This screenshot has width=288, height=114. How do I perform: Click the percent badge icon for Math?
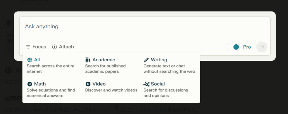click(x=30, y=84)
